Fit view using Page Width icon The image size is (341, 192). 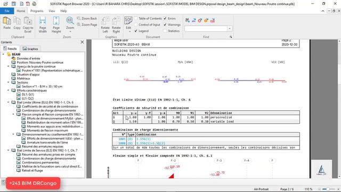(x=43, y=21)
